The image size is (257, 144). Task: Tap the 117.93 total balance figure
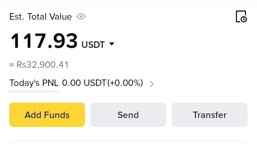[44, 41]
